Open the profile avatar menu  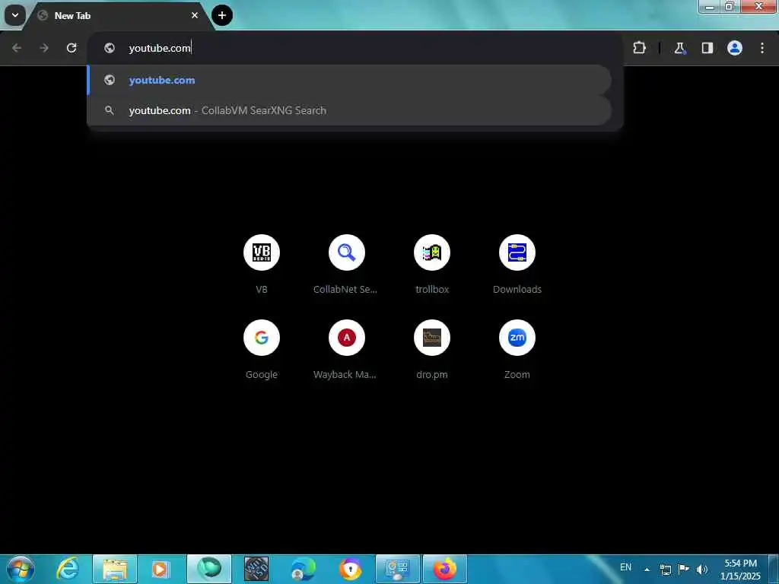tap(734, 48)
